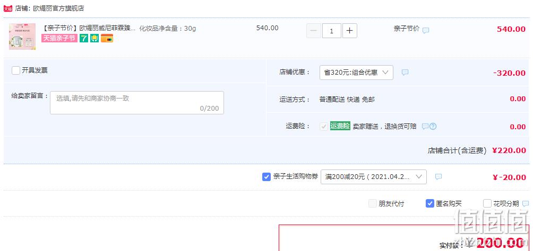Click the info icon beside store discount dropdown
The width and height of the screenshot is (533, 251).
(405, 72)
